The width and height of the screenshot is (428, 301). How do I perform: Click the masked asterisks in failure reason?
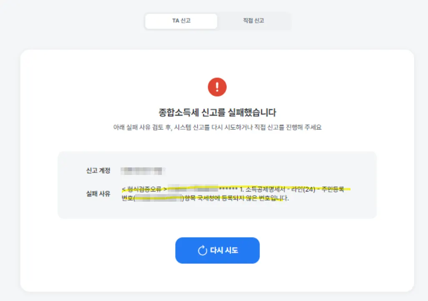228,189
